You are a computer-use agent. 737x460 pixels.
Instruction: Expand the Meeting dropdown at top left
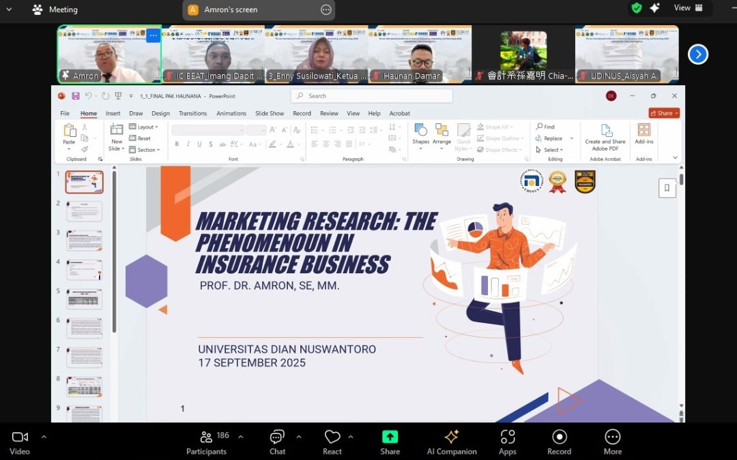pos(9,10)
